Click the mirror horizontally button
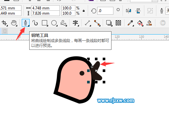 tap(128, 11)
